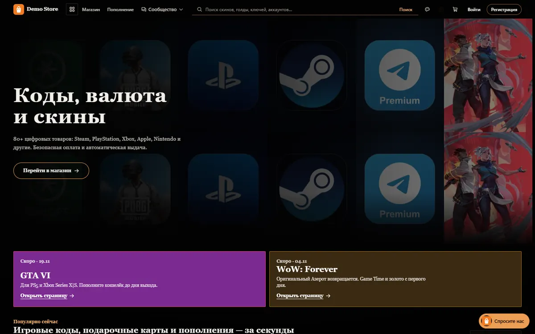
Task: Open the catalog grid icon
Action: [x=72, y=9]
